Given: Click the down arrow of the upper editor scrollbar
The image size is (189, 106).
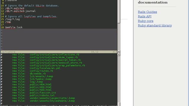Looking at the screenshot, I should pos(119,52).
